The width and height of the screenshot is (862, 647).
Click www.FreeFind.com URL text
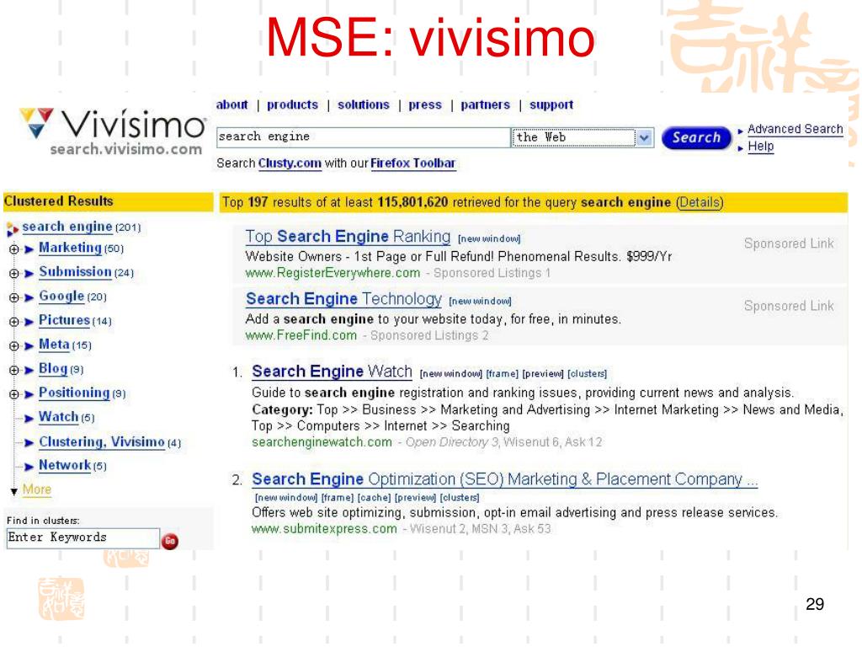301,335
